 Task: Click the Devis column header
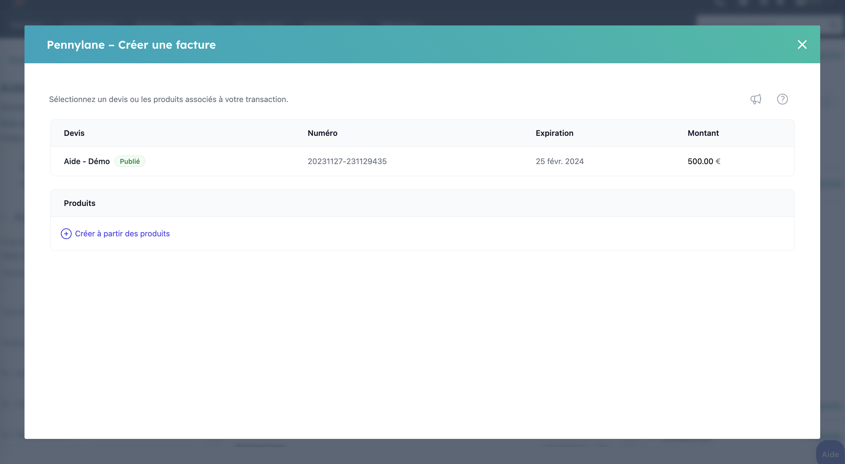74,133
